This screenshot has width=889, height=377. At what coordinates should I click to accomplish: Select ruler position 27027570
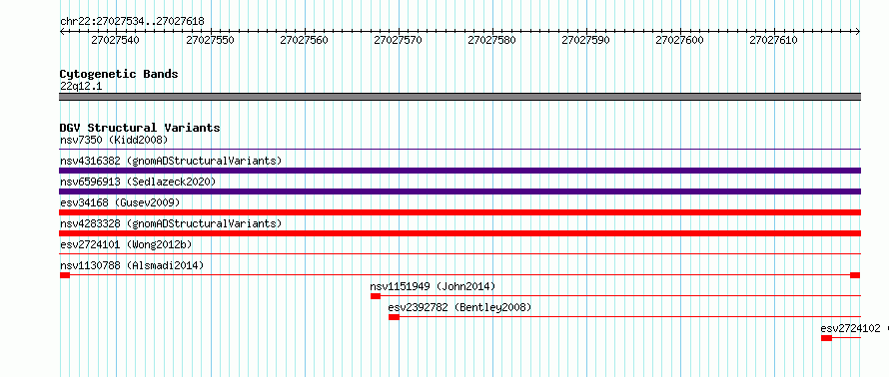tap(398, 40)
